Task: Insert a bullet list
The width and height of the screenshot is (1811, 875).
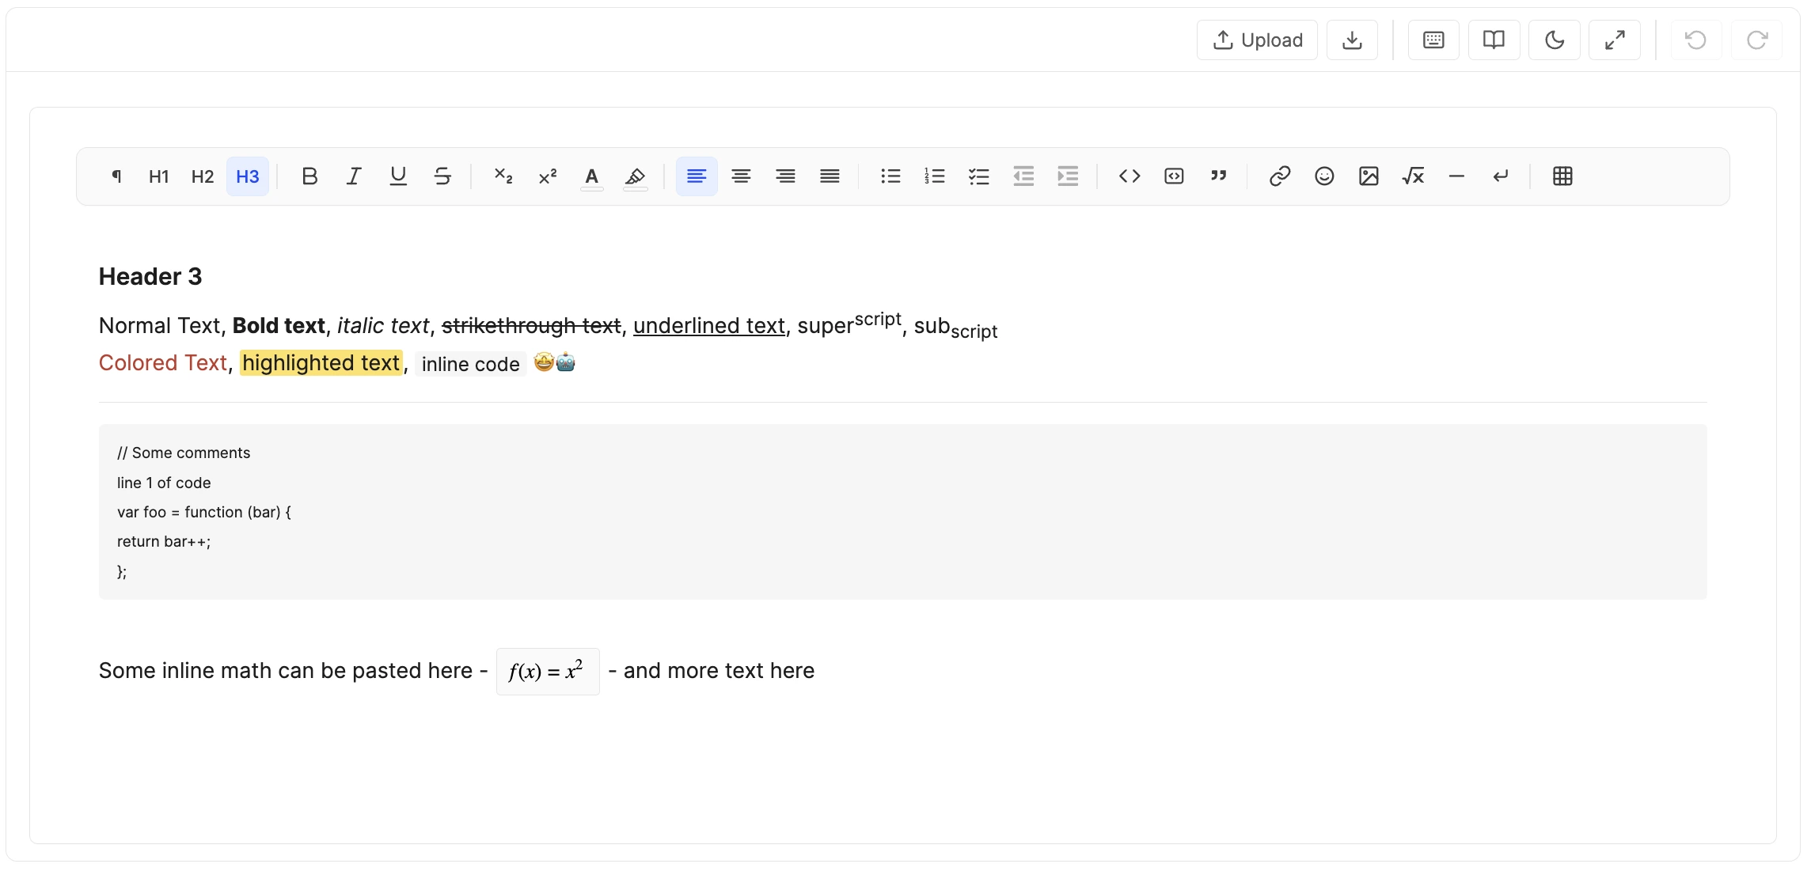Action: [x=890, y=176]
